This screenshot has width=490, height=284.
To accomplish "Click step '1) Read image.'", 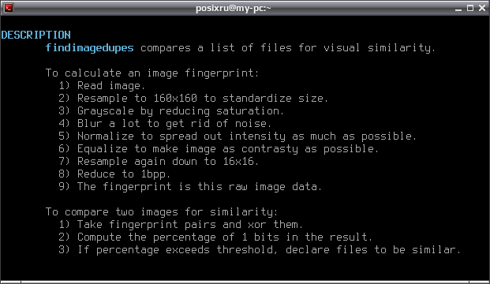I will pyautogui.click(x=102, y=86).
